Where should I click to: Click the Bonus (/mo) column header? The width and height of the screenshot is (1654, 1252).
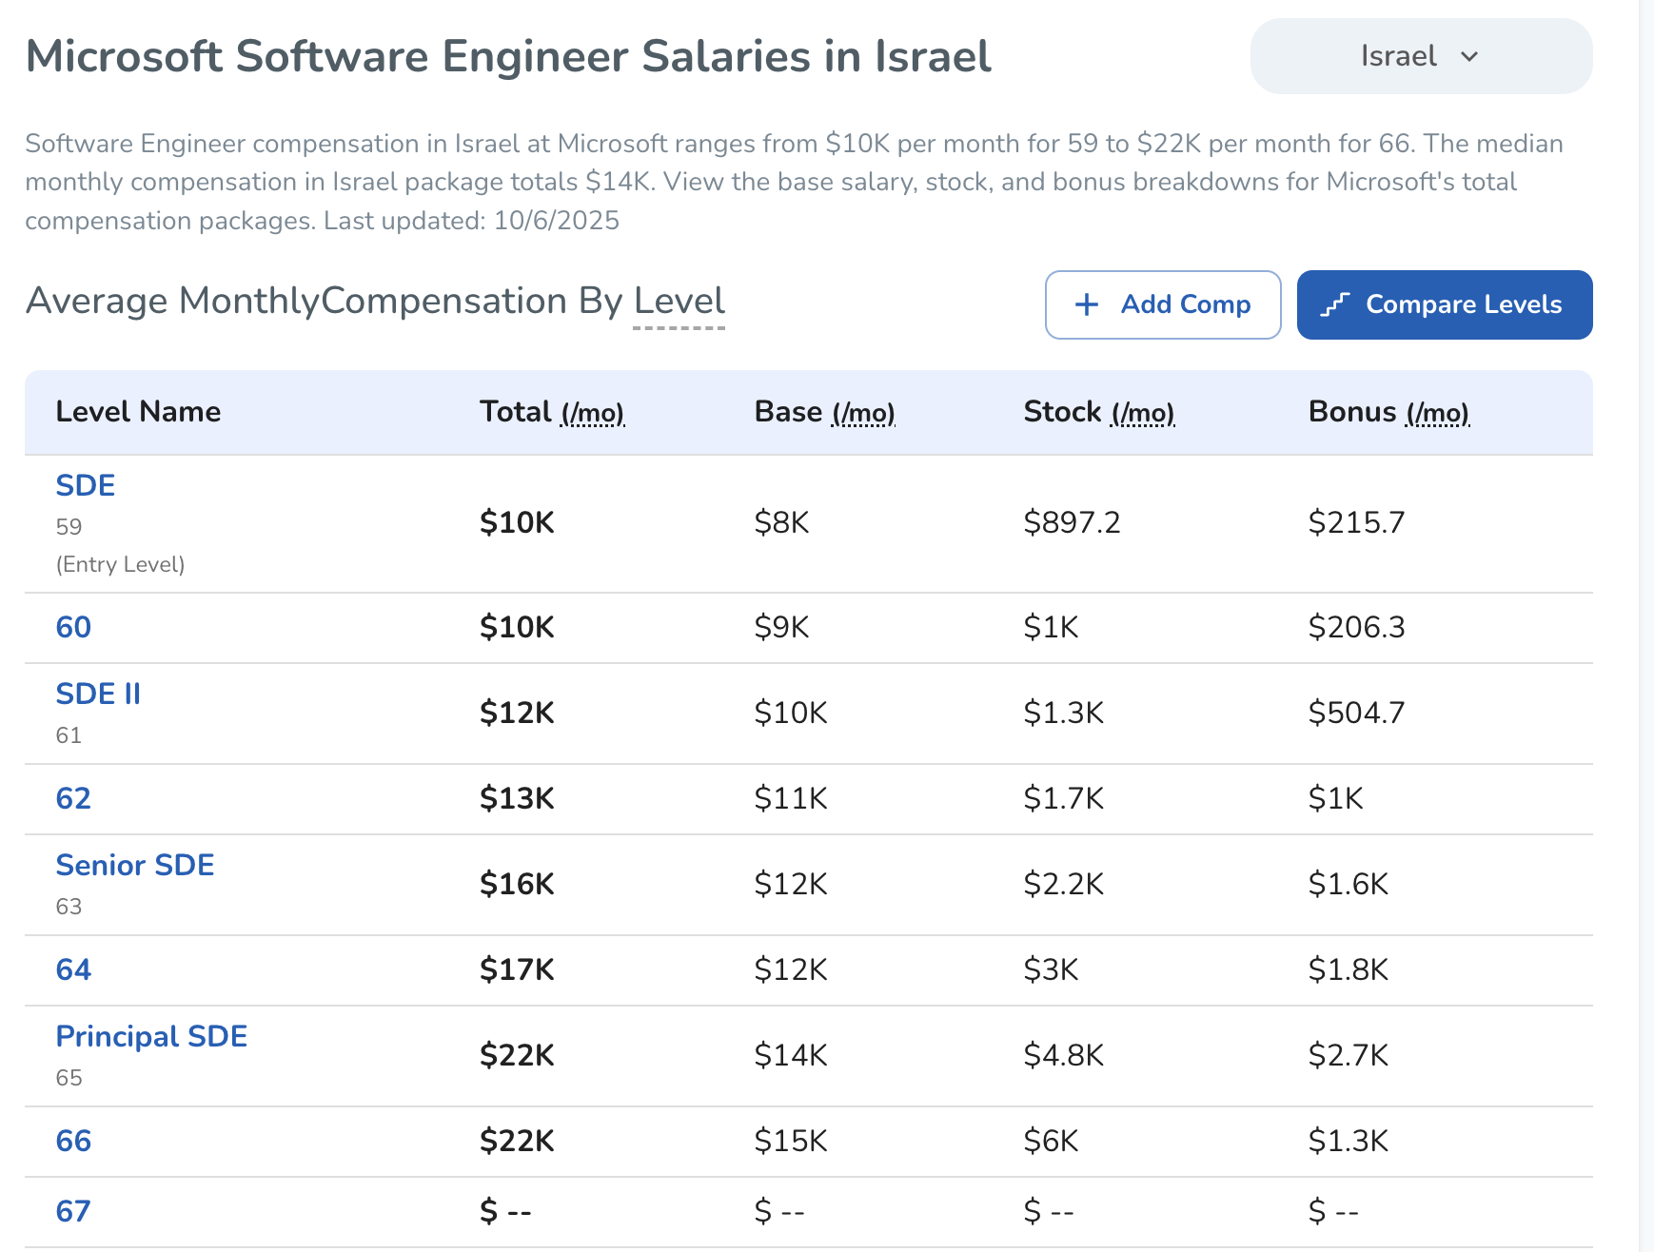[x=1388, y=412]
